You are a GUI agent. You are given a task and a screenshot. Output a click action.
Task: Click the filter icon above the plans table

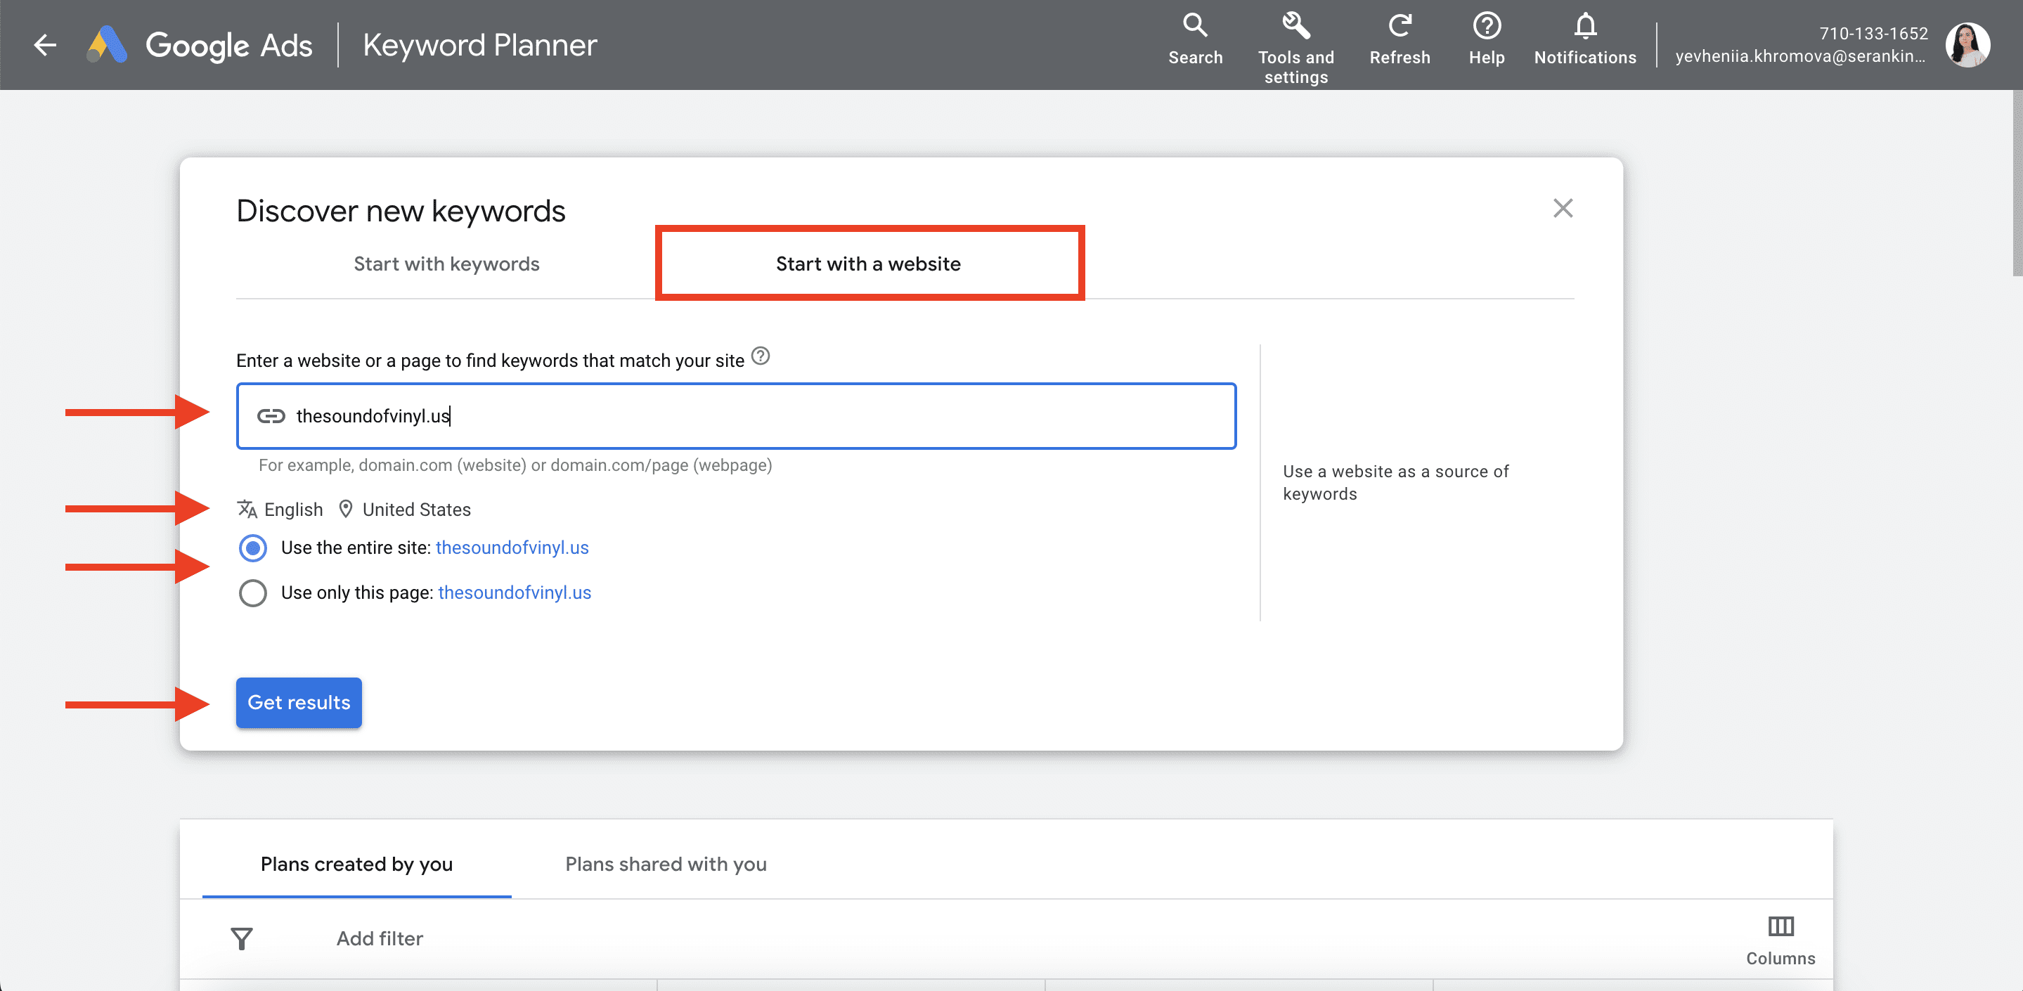(241, 938)
